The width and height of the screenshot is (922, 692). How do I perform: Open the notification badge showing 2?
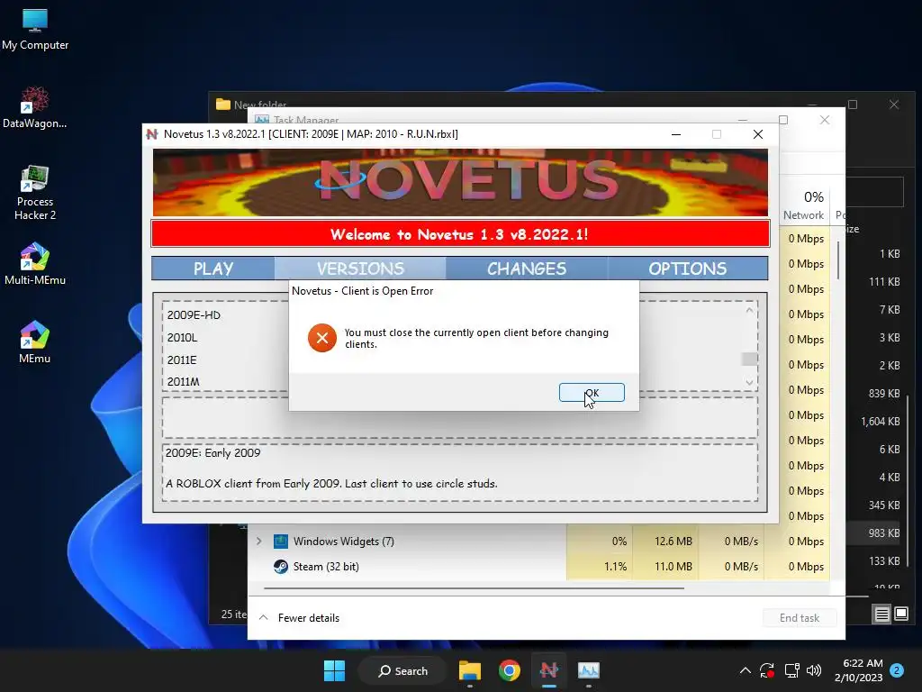(x=897, y=670)
